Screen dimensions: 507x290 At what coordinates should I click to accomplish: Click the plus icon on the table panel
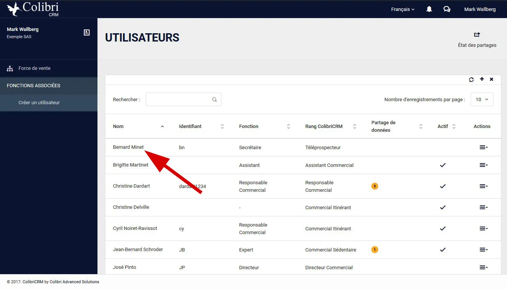click(x=482, y=79)
